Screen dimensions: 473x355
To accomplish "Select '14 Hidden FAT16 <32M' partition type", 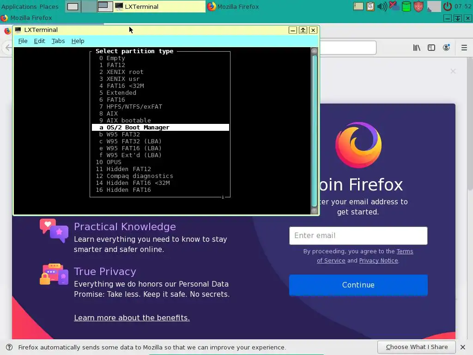I will (160, 183).
